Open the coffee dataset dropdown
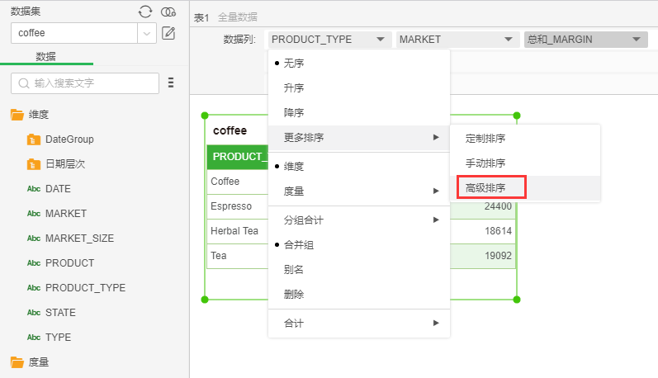 pyautogui.click(x=147, y=33)
